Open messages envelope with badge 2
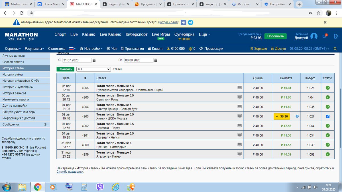 (325, 36)
